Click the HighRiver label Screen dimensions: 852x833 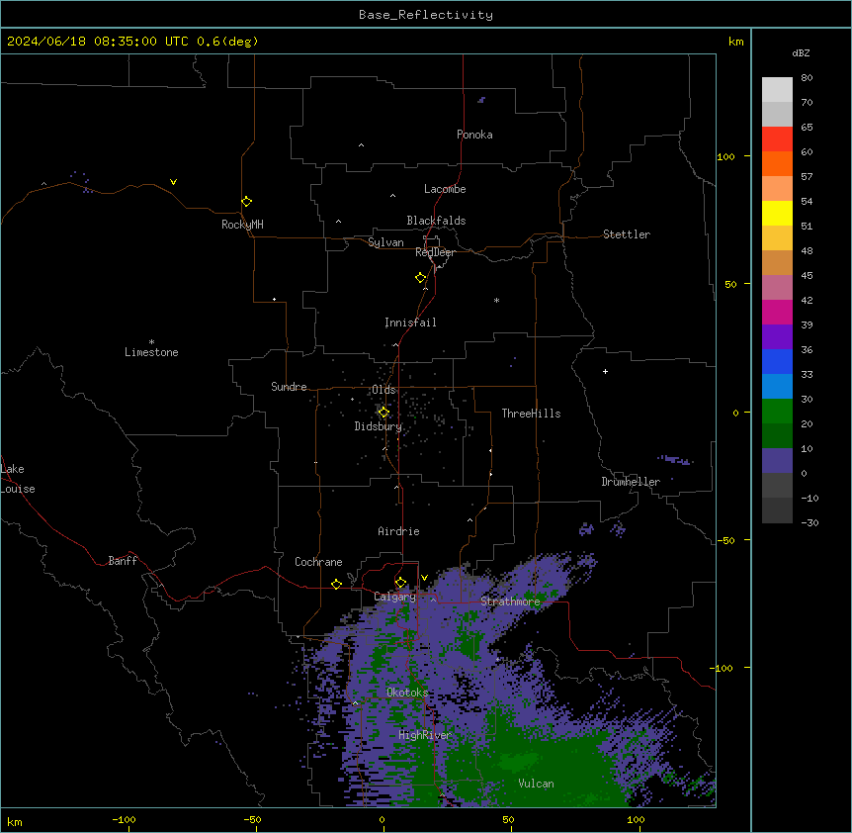(425, 735)
